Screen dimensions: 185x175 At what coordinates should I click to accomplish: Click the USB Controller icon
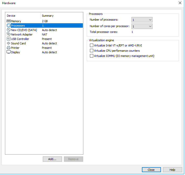(x=9, y=39)
